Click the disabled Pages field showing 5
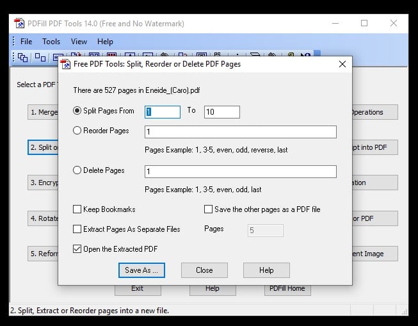This screenshot has height=326, width=418. (265, 231)
